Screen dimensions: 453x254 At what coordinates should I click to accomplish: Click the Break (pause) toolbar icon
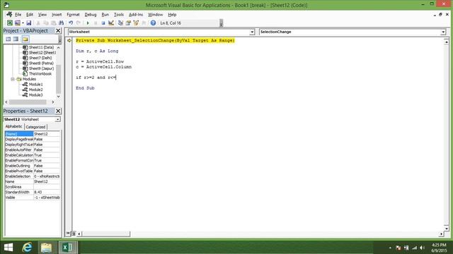click(x=96, y=23)
